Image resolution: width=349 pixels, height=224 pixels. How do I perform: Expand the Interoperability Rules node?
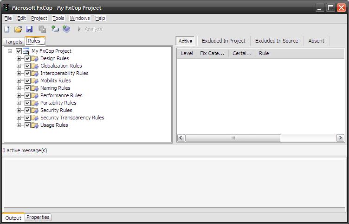[x=19, y=73]
